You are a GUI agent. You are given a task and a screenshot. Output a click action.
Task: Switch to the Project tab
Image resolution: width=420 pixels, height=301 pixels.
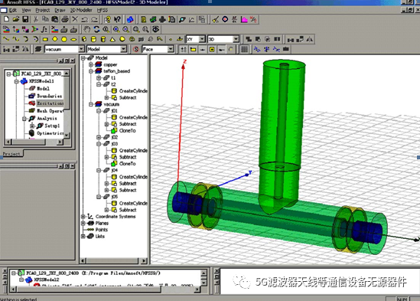coord(11,154)
